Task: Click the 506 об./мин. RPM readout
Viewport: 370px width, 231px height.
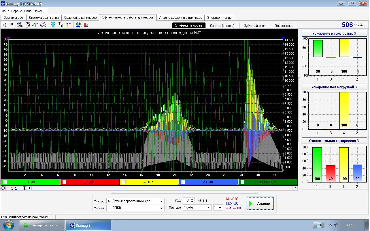Action: tap(354, 25)
